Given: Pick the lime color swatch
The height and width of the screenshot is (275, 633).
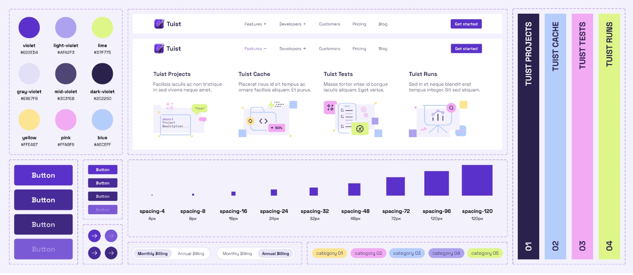Looking at the screenshot, I should click(102, 28).
